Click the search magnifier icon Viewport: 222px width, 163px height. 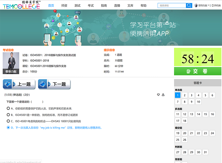pos(189,6)
